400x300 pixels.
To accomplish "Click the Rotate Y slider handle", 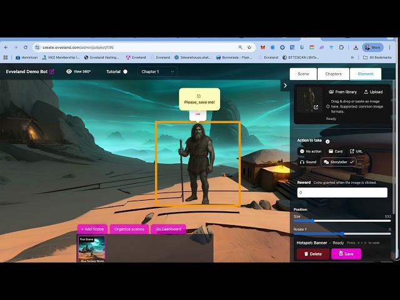I will (343, 234).
